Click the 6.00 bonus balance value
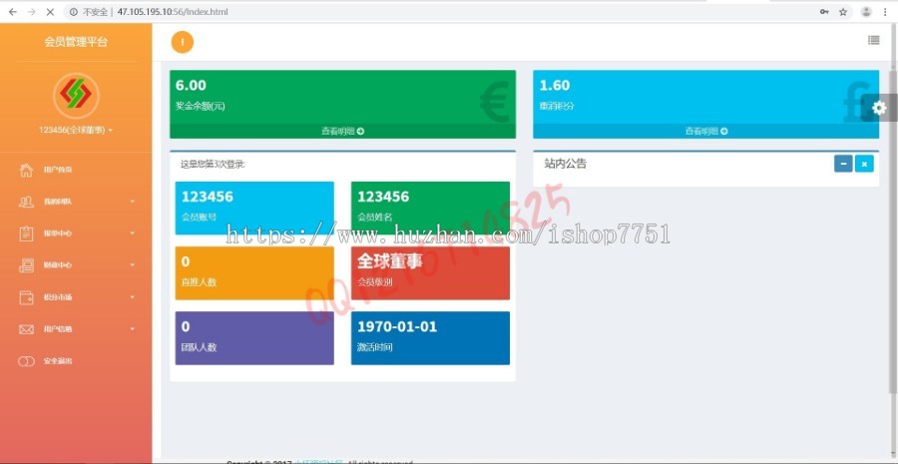Image resolution: width=898 pixels, height=464 pixels. [x=191, y=86]
